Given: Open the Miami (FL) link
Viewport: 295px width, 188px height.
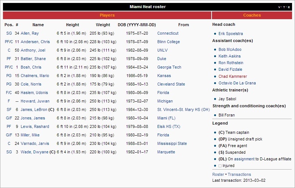Looking at the screenshot, I should [166, 118].
